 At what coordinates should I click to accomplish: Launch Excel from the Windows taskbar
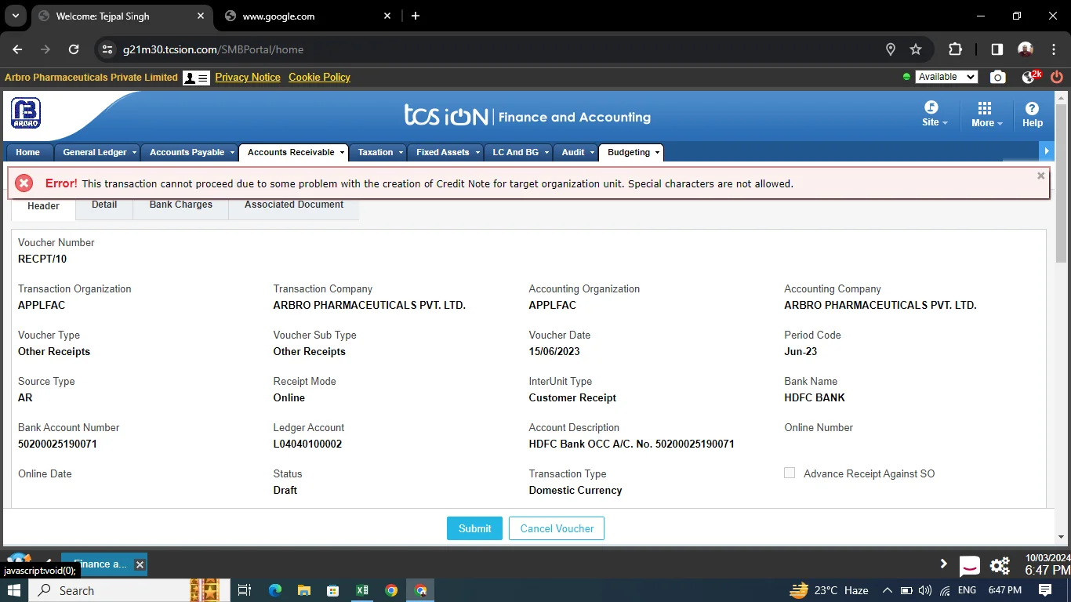pos(362,590)
